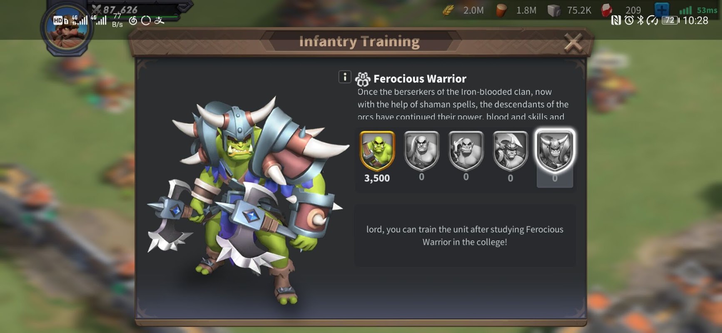
Task: Select the fourth locked infantry tier
Action: tap(510, 151)
